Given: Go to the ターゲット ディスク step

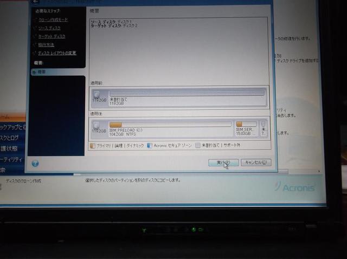Looking at the screenshot, I should [x=52, y=36].
